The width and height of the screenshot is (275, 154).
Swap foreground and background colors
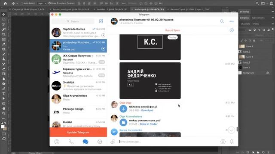5,123
